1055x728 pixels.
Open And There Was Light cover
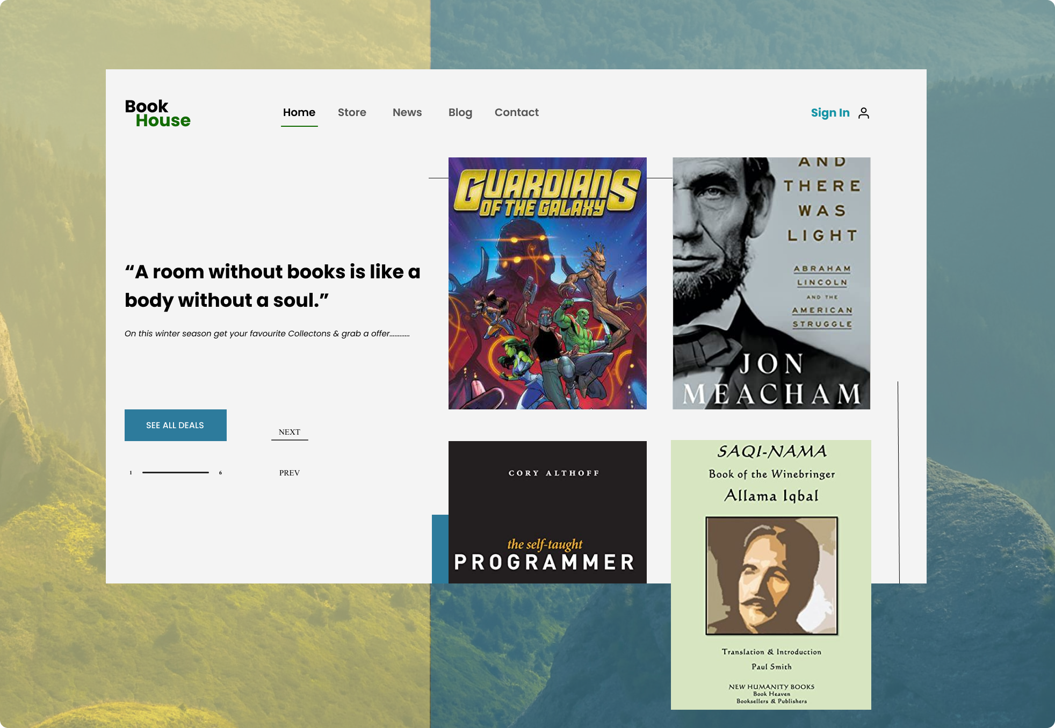tap(771, 283)
